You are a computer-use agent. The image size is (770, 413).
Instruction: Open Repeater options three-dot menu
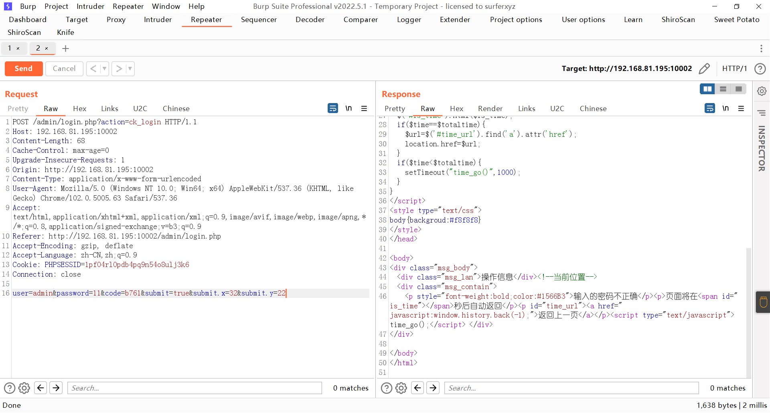pos(761,49)
